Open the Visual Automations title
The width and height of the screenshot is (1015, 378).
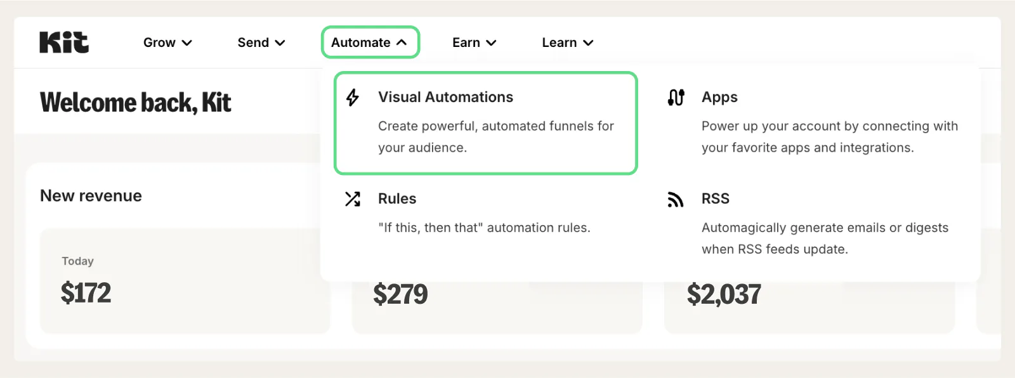click(x=445, y=97)
